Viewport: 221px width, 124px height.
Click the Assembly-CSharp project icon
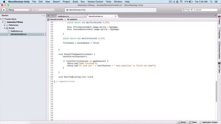[5, 22]
